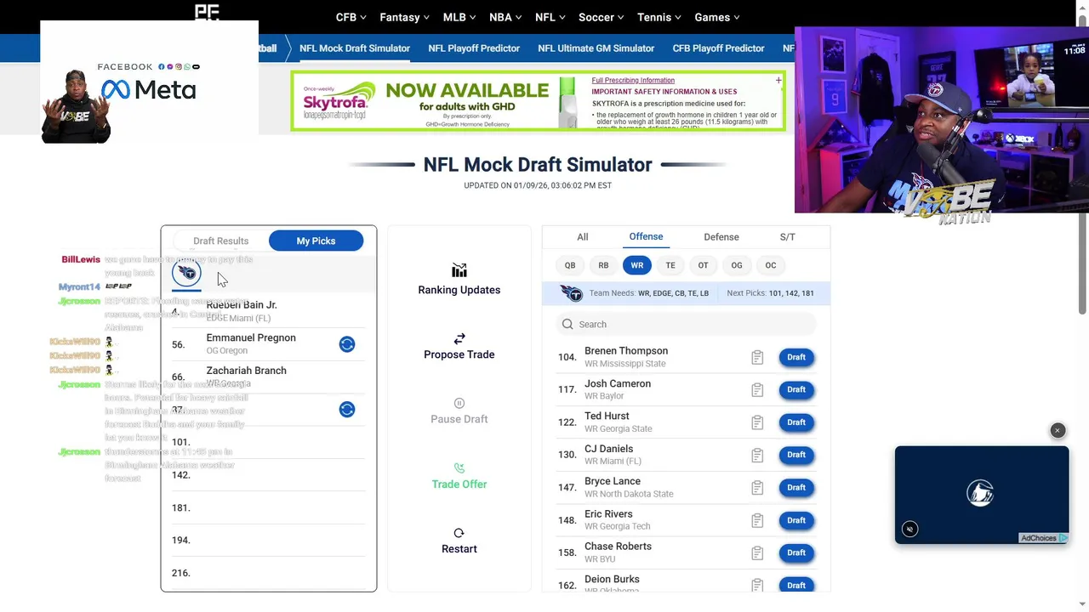Draft Chase Roberts

click(796, 552)
